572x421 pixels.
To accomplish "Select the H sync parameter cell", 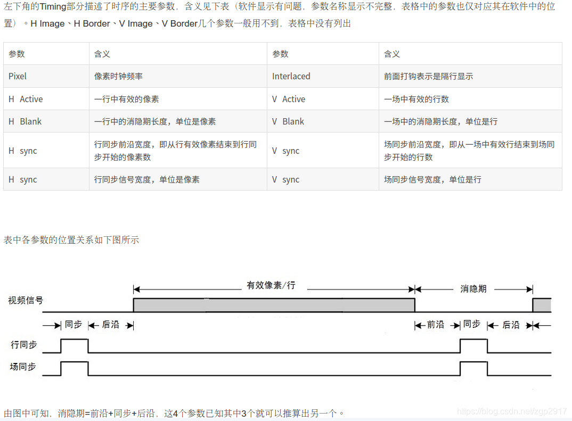I will point(22,151).
